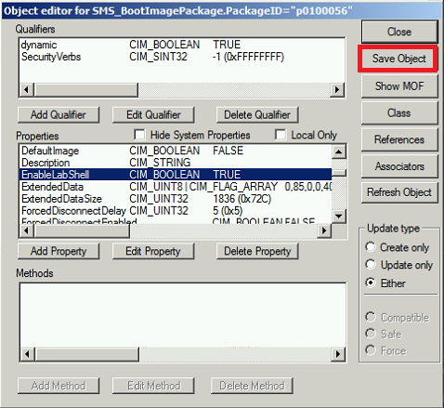Open Show MOF view
This screenshot has width=444, height=408.
point(399,86)
